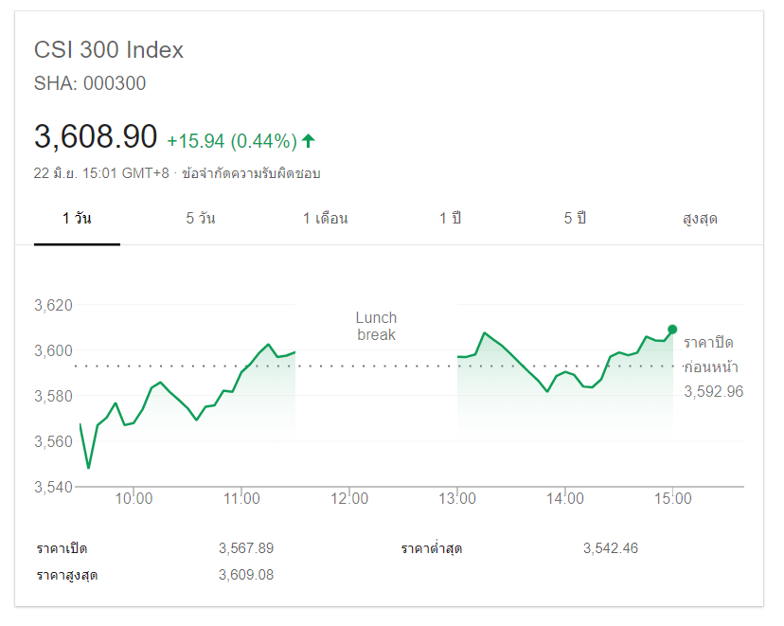The image size is (784, 626).
Task: Switch to the 5 ปี tab
Action: coord(575,219)
